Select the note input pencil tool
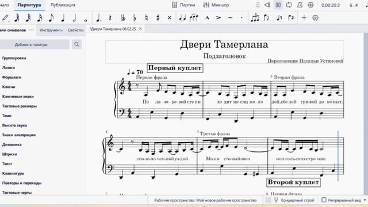The image size is (368, 207). 5,18
